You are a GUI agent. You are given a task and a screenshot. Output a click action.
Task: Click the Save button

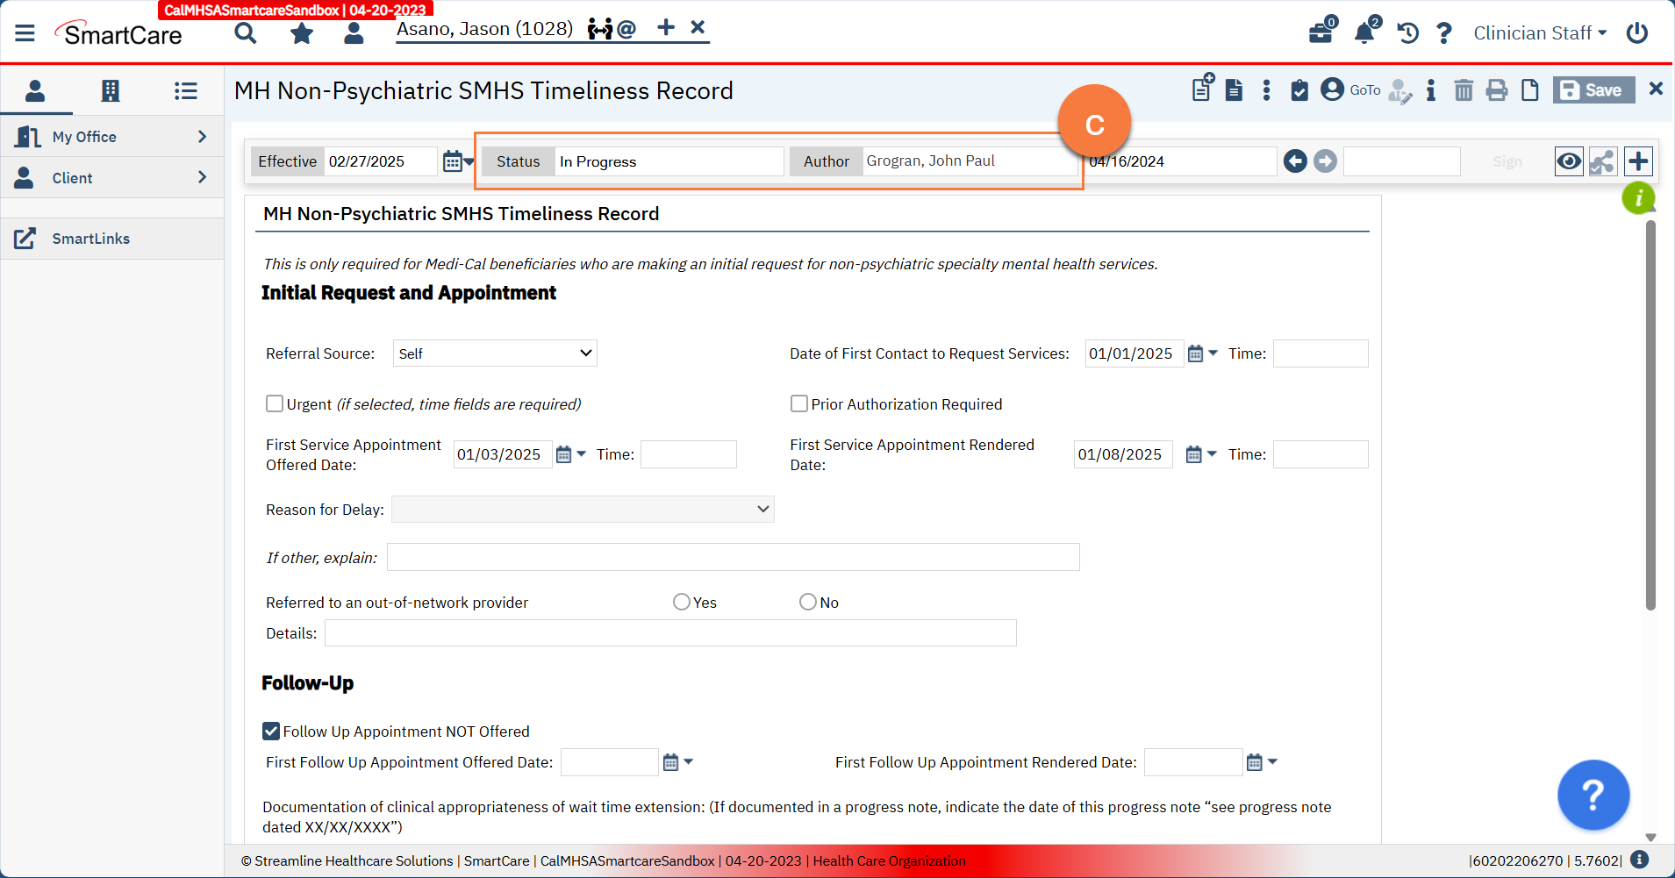click(x=1593, y=90)
